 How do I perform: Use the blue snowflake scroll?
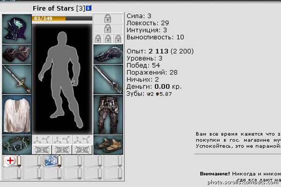[x=52, y=161]
